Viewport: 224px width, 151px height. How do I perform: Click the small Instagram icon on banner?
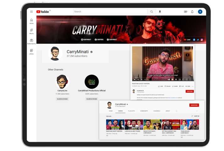(202, 40)
